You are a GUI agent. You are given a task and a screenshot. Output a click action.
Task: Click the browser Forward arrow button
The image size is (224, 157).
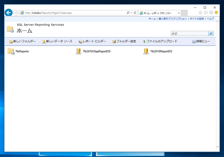(x=16, y=13)
